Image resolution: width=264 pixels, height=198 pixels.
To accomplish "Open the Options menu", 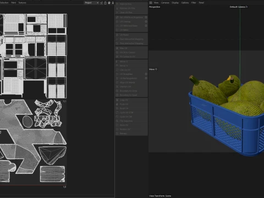I will click(185, 3).
